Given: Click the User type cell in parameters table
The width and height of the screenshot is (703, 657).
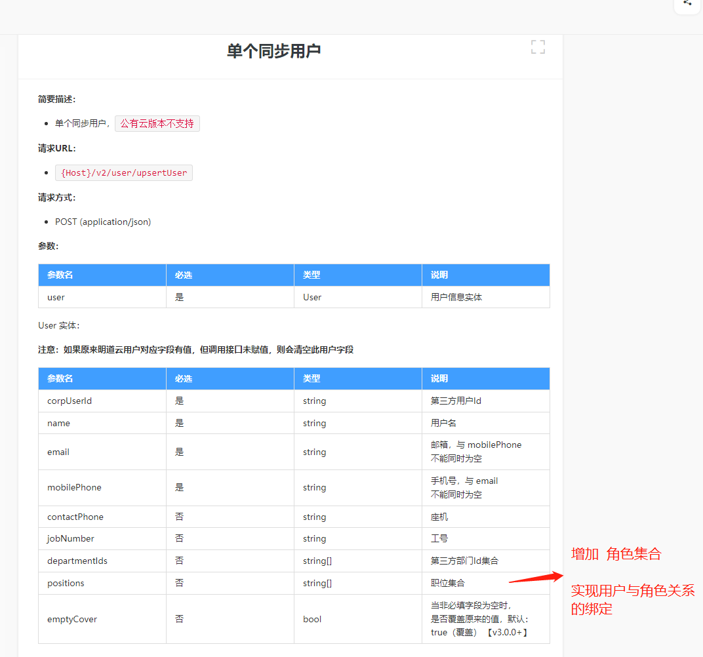Looking at the screenshot, I should click(x=311, y=297).
